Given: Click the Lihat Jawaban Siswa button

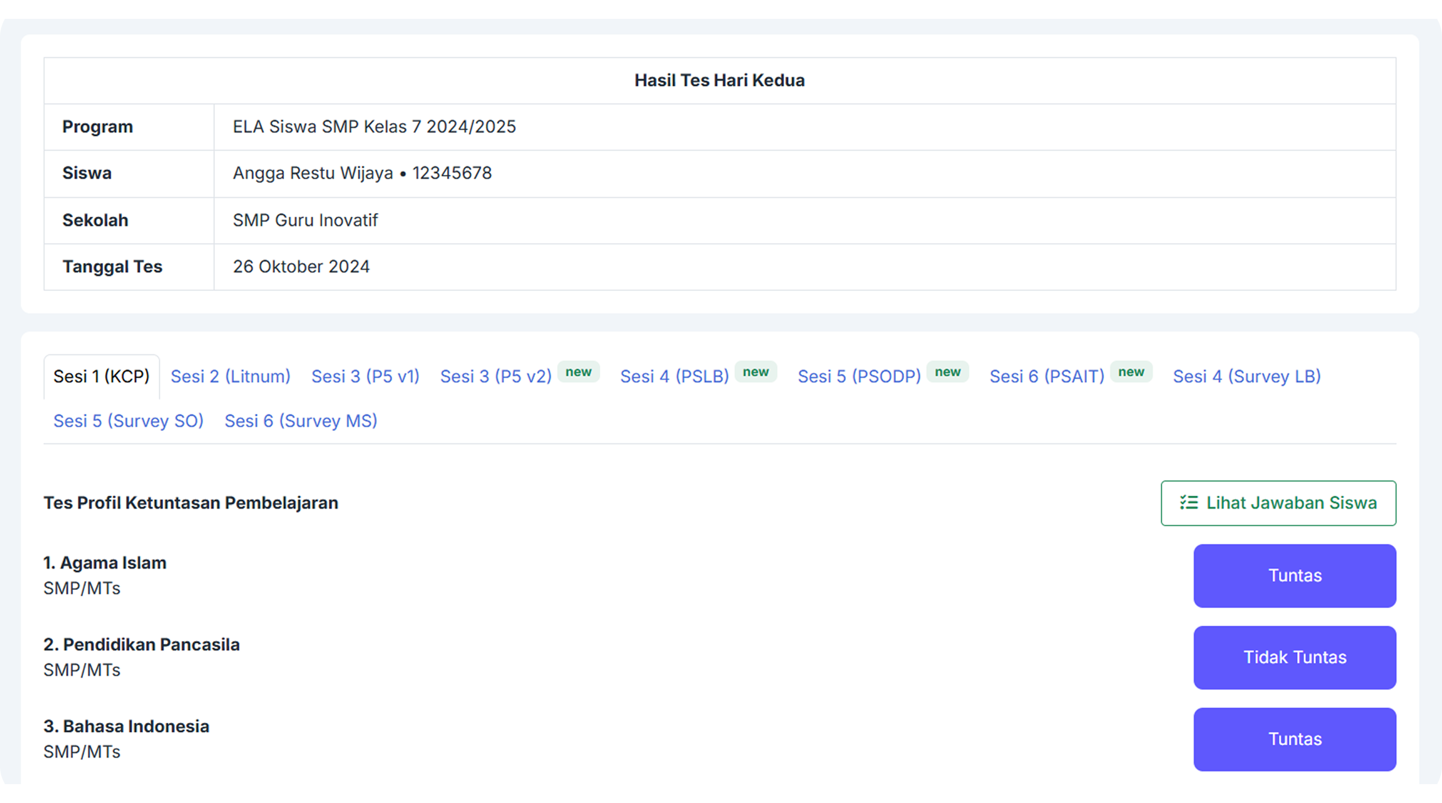Looking at the screenshot, I should pos(1278,503).
